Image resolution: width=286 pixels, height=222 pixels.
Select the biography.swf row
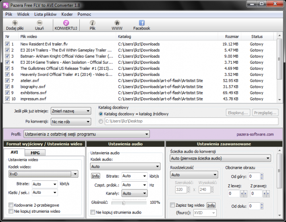point(139,87)
